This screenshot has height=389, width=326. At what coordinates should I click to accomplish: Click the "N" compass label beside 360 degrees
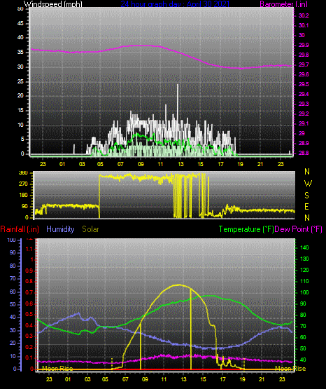click(307, 172)
